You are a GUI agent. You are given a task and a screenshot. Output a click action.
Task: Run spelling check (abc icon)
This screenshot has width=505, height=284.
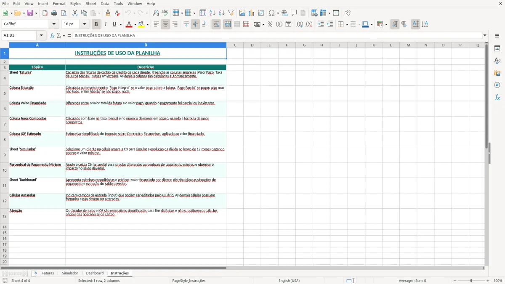[165, 13]
